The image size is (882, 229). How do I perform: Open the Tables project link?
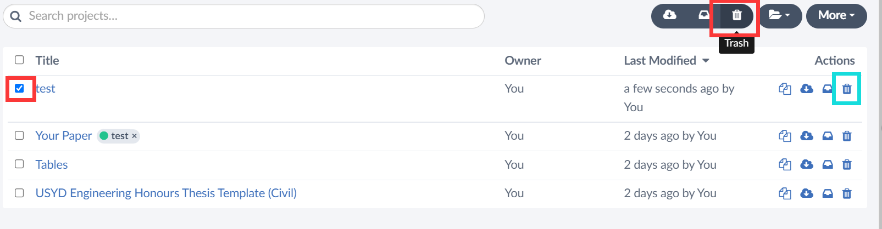(52, 164)
